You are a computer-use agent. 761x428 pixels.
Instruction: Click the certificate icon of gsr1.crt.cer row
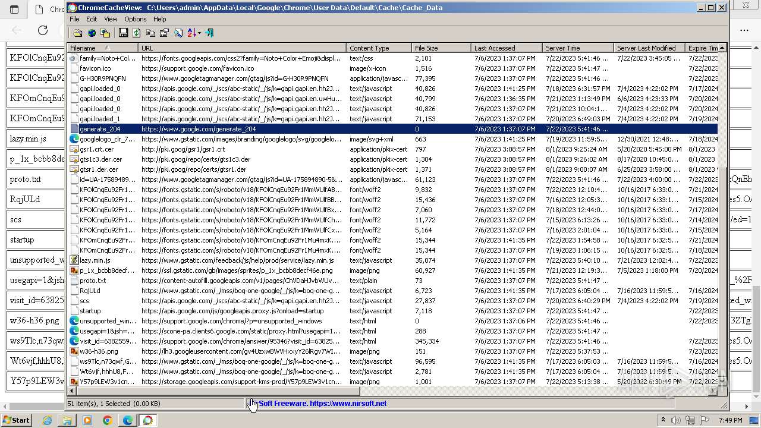74,149
